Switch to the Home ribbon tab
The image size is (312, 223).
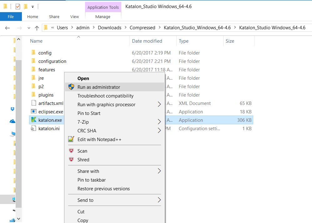33,17
